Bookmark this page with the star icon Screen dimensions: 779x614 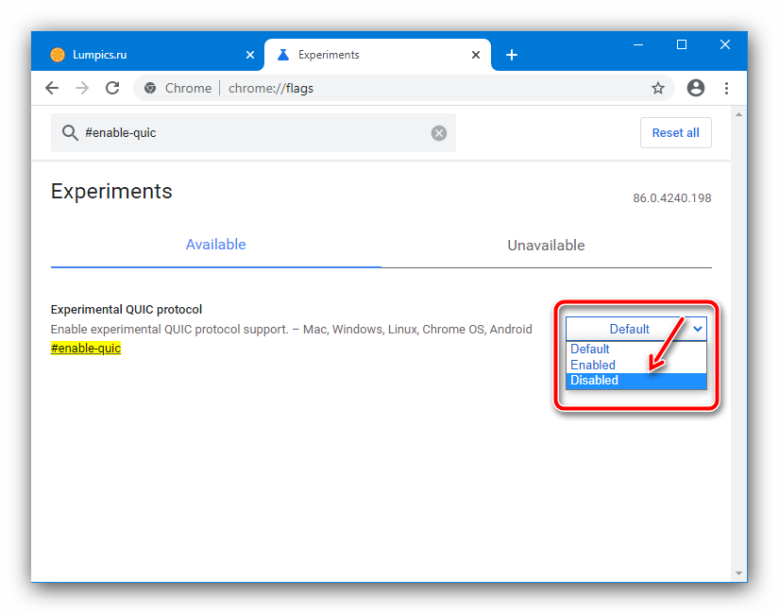pos(658,88)
